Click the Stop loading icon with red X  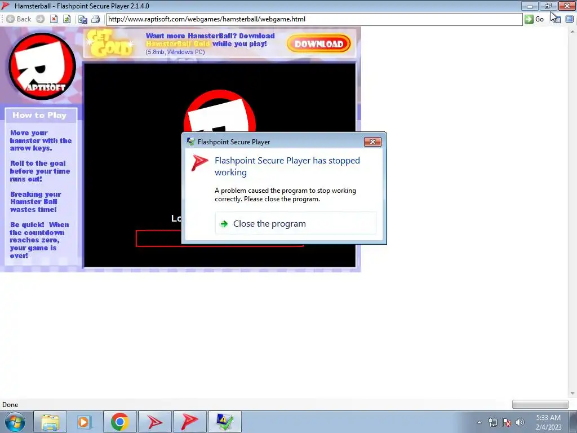tap(54, 19)
